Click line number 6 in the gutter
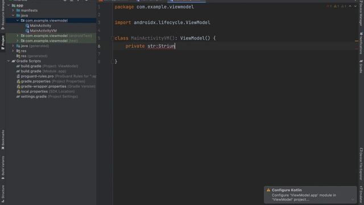This screenshot has width=364, height=205. click(x=99, y=46)
